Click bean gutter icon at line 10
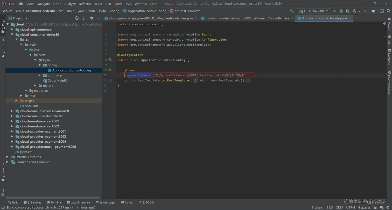 110,70
